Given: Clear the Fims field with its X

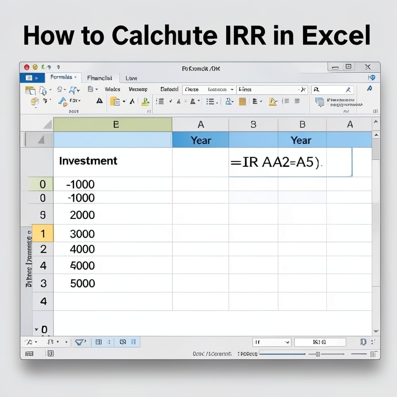Looking at the screenshot, I should click(x=302, y=90).
